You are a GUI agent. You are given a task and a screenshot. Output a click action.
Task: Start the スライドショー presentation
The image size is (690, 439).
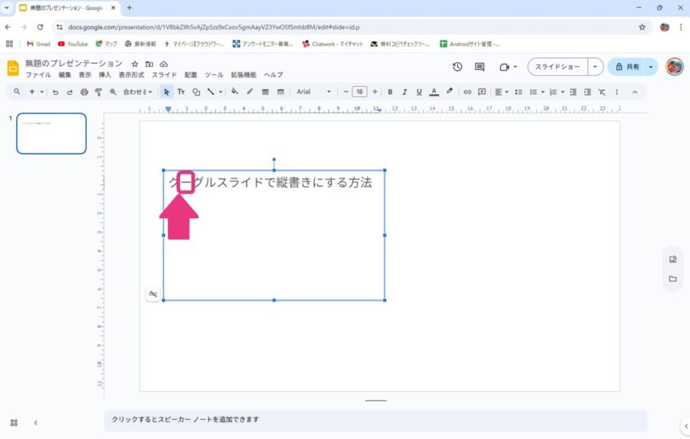(x=557, y=67)
